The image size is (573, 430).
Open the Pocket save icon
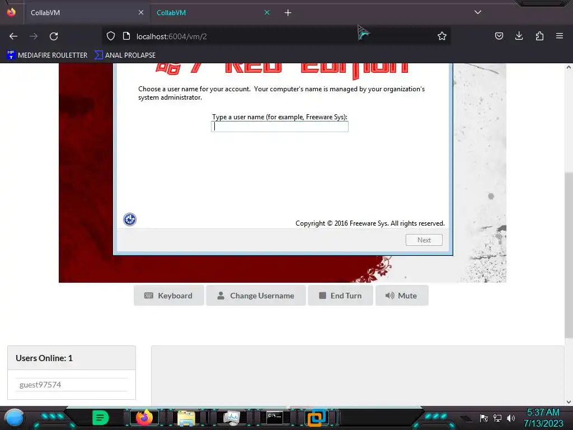coord(499,36)
